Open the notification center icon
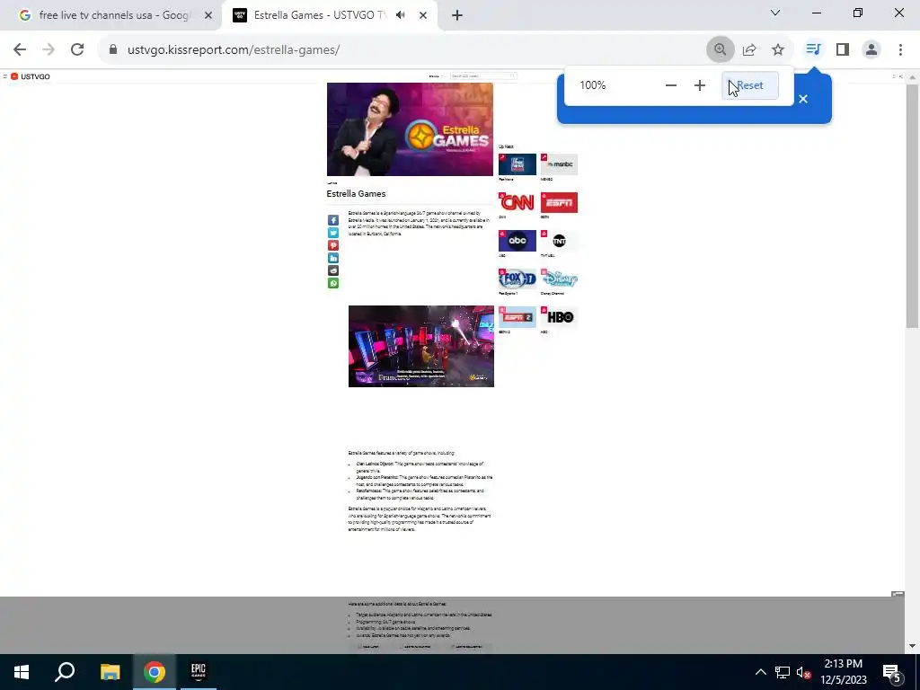The width and height of the screenshot is (920, 690). tap(892, 672)
